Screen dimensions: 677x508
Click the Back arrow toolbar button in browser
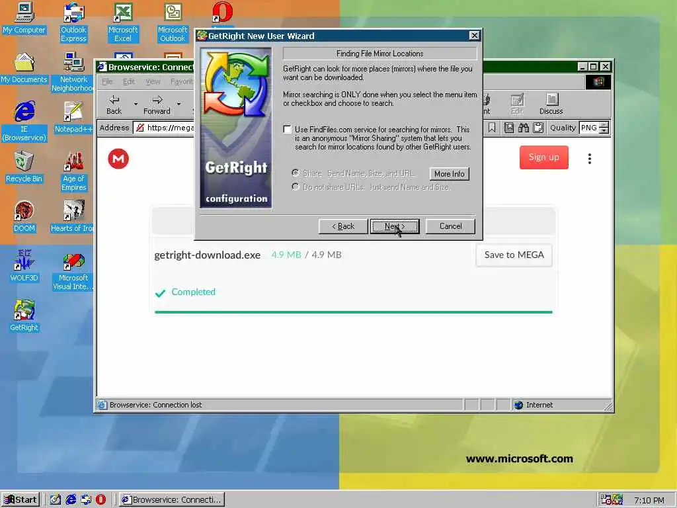(x=114, y=104)
